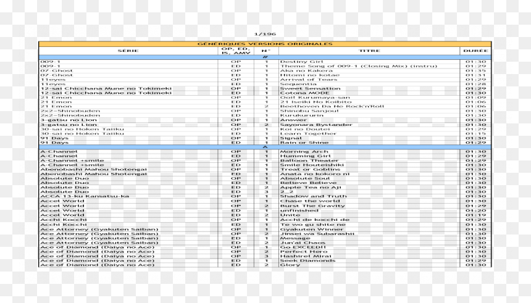
Task: Click the title 'Arrival of Tears'
Action: tap(309, 80)
